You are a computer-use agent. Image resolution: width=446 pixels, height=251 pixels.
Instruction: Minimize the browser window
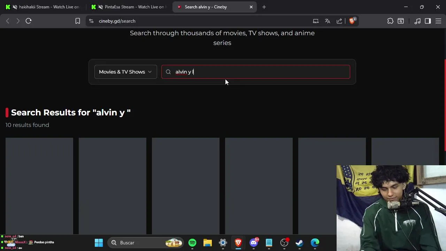(x=406, y=7)
